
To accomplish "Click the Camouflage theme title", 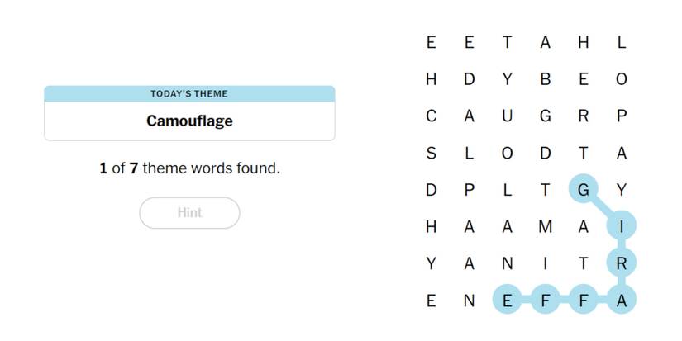I will (x=189, y=121).
